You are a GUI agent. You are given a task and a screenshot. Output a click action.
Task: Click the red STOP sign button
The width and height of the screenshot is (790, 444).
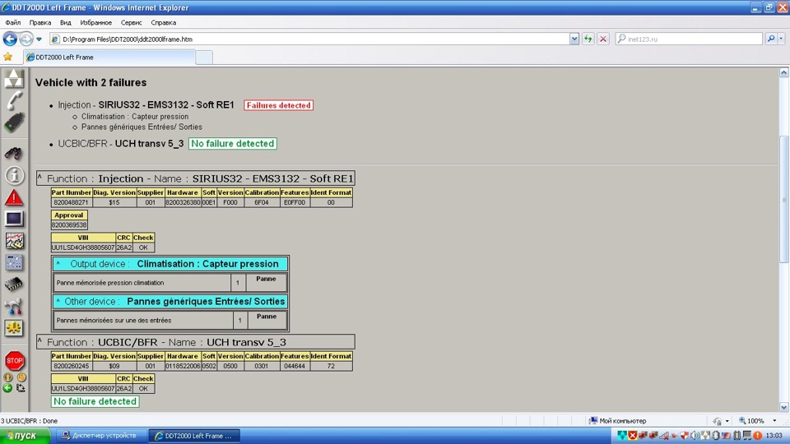(x=15, y=360)
